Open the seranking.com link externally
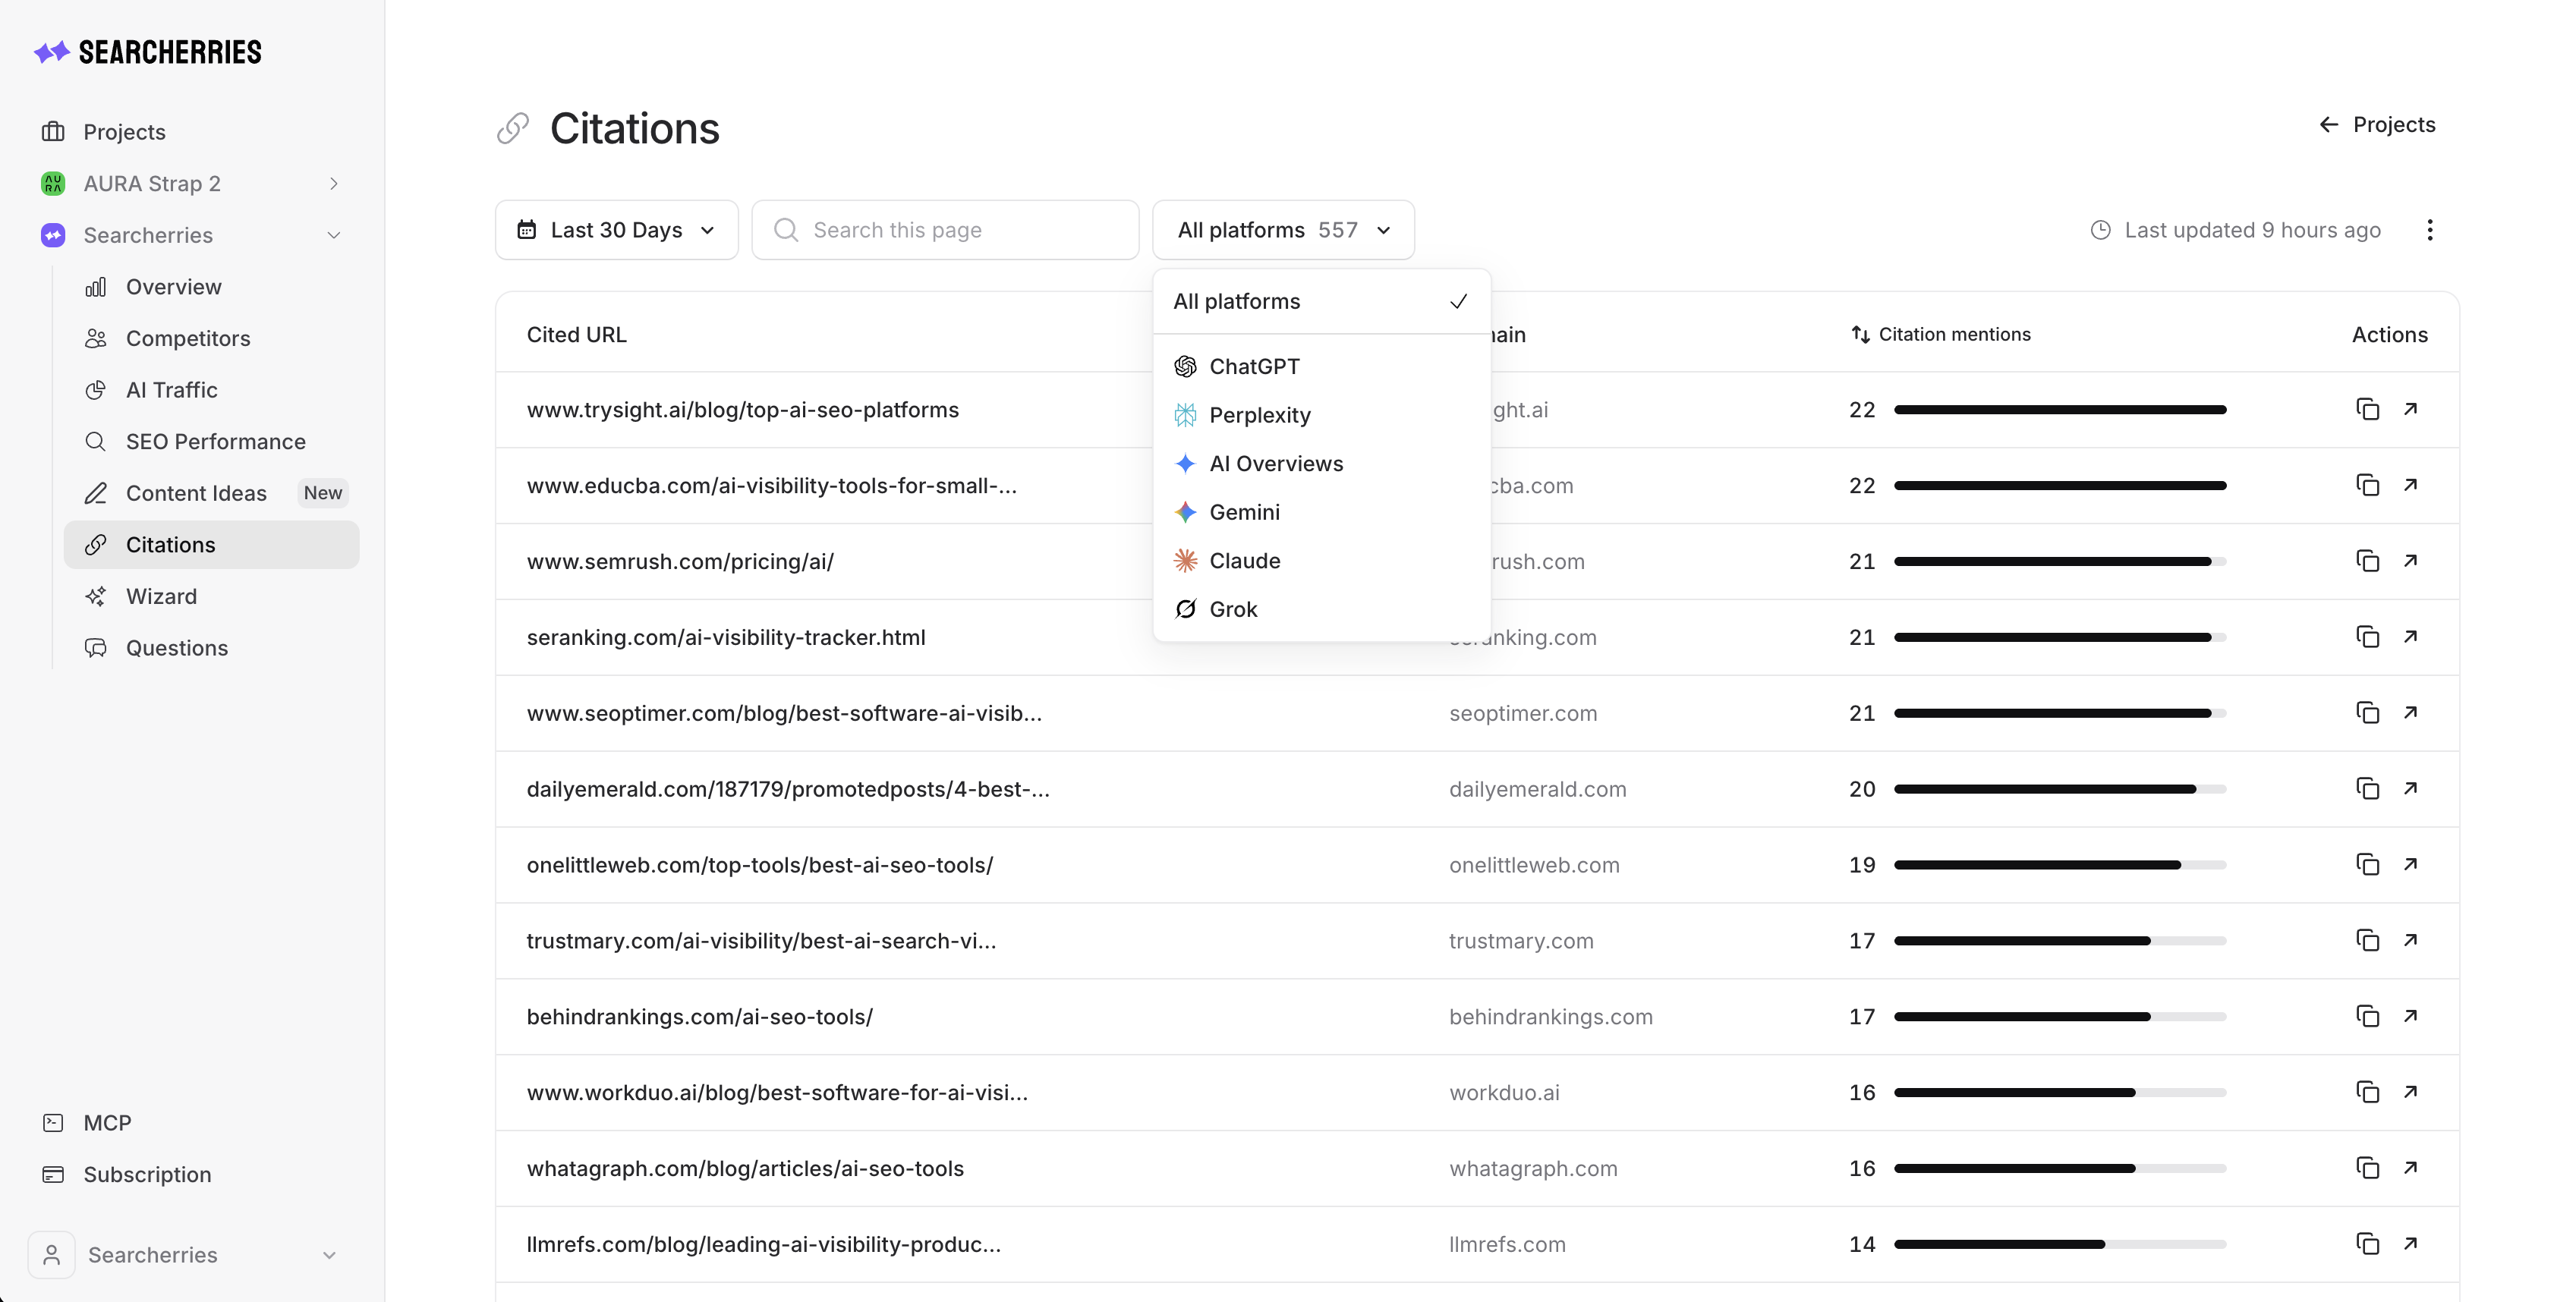Screen dimensions: 2576x1302 [2411, 637]
